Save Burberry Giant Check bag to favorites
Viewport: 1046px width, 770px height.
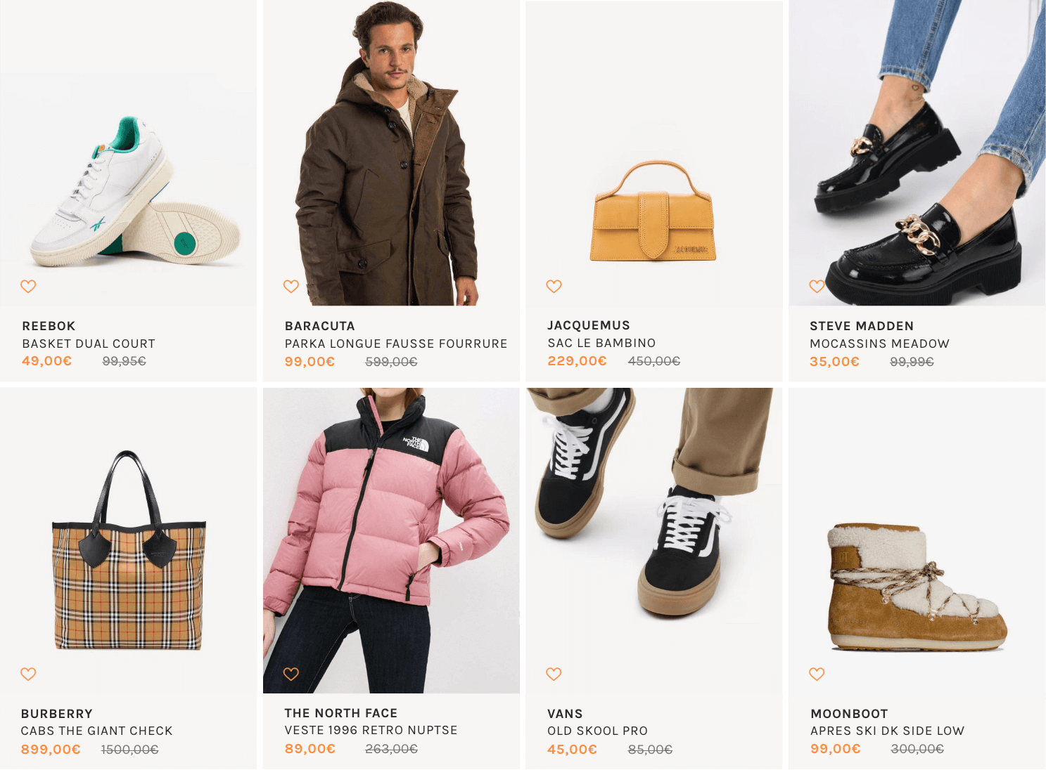[x=28, y=674]
